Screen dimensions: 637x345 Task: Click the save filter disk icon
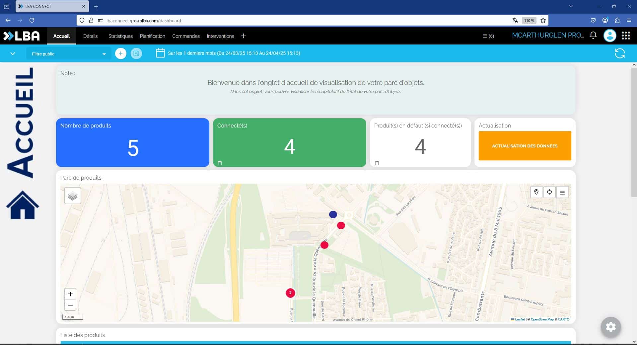click(136, 53)
